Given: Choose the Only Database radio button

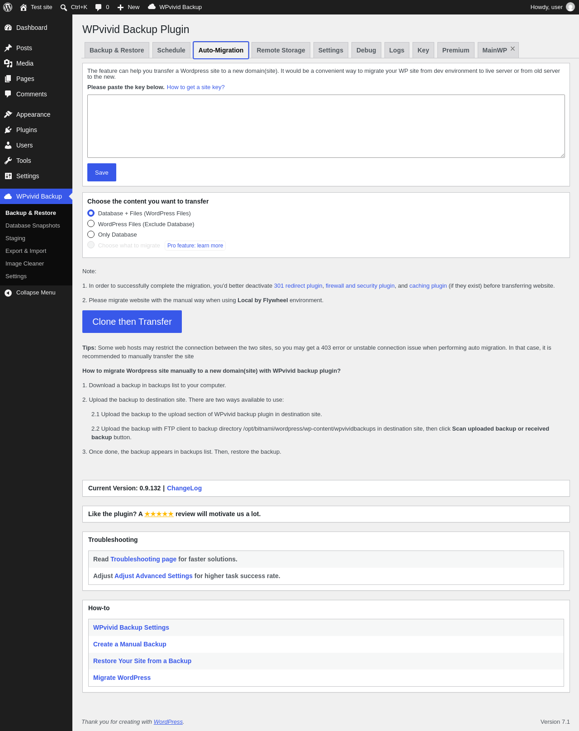Looking at the screenshot, I should pos(91,234).
